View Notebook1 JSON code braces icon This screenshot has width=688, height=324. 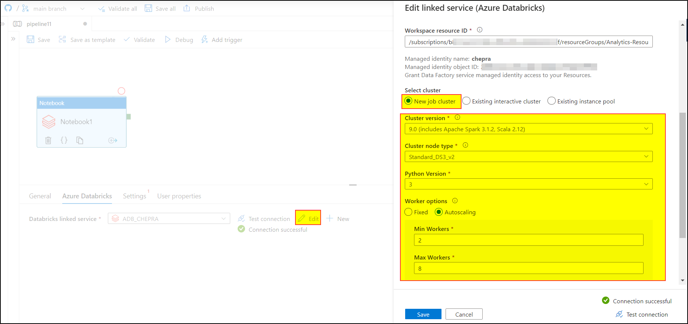click(64, 140)
